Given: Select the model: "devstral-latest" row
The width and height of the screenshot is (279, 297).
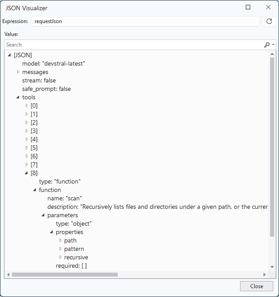Looking at the screenshot, I should 54,64.
